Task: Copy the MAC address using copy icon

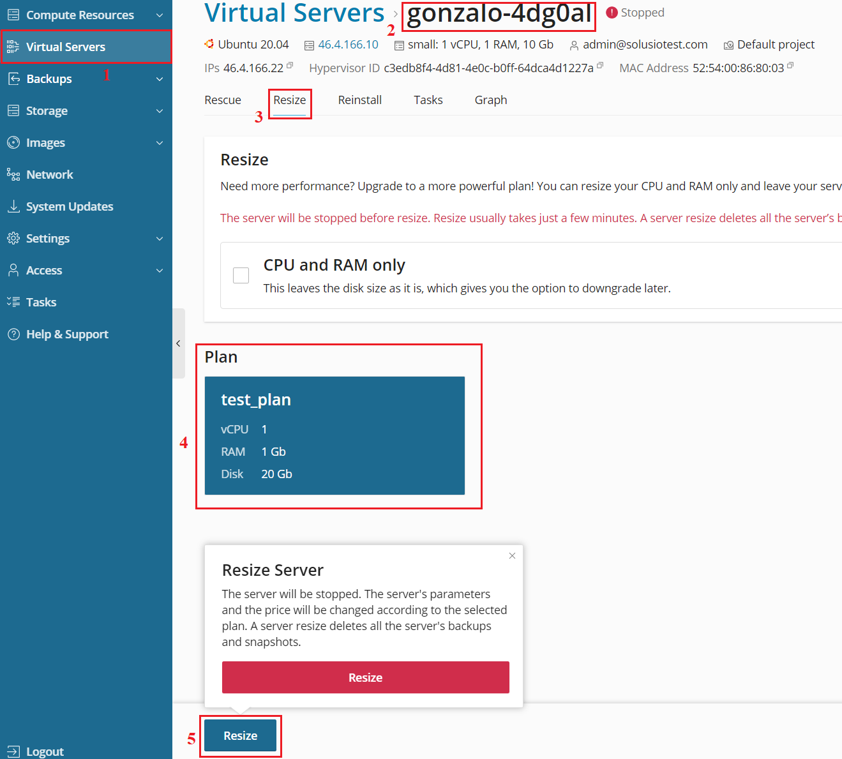Action: (790, 66)
